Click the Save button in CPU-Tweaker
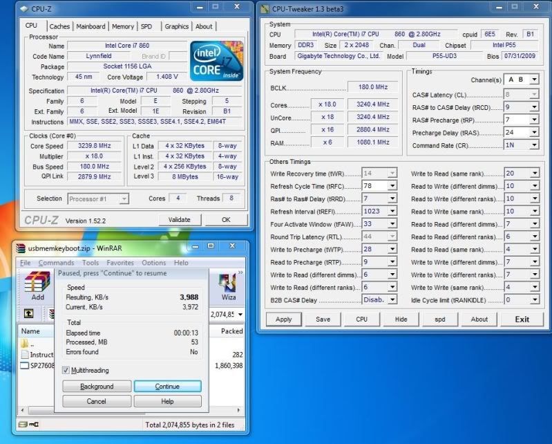The height and width of the screenshot is (444, 552). 323,320
